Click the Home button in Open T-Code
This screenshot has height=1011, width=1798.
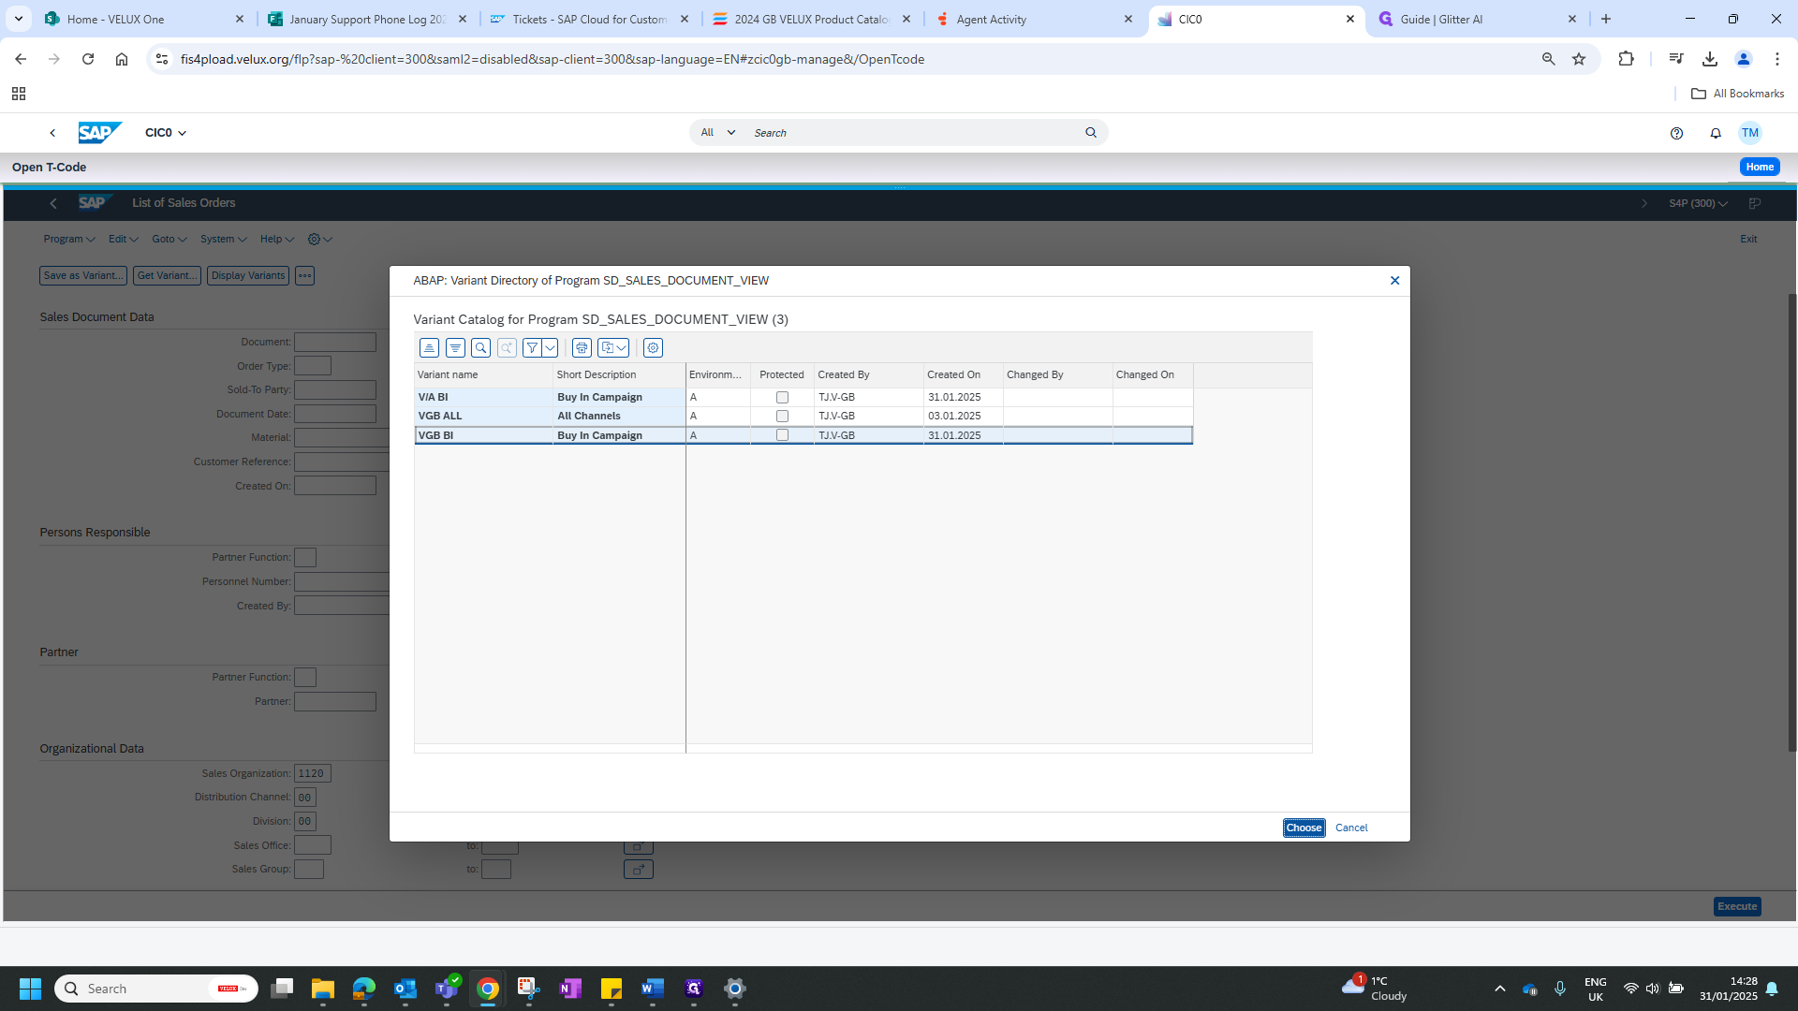click(x=1760, y=167)
